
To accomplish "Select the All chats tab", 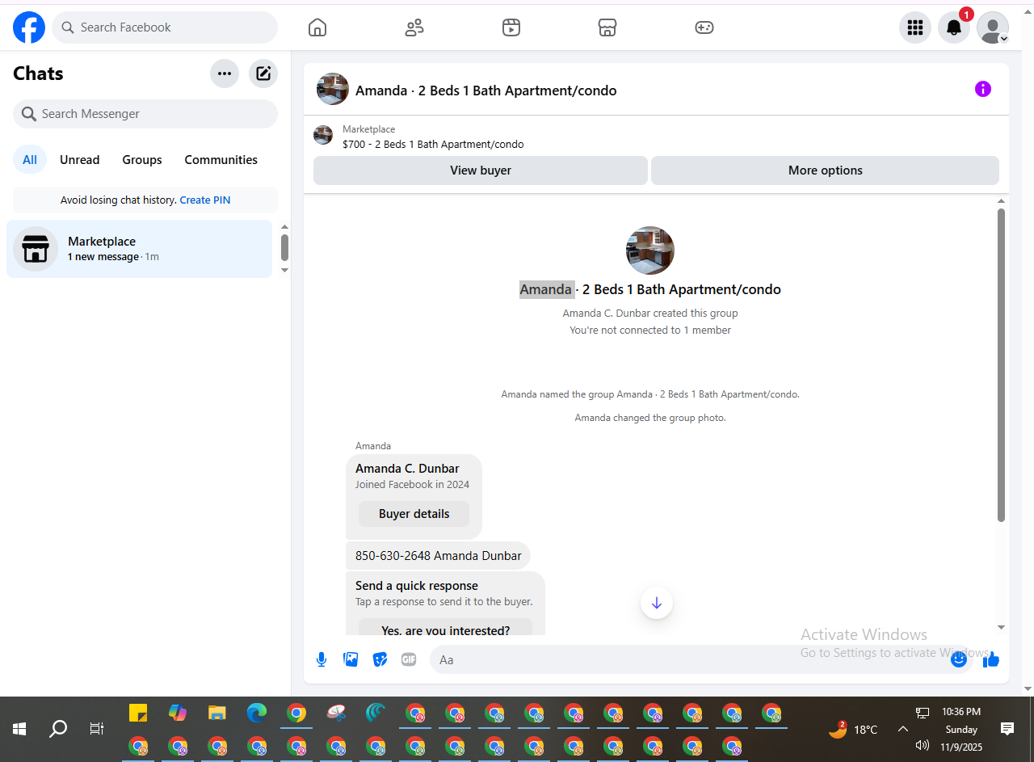I will (x=30, y=160).
